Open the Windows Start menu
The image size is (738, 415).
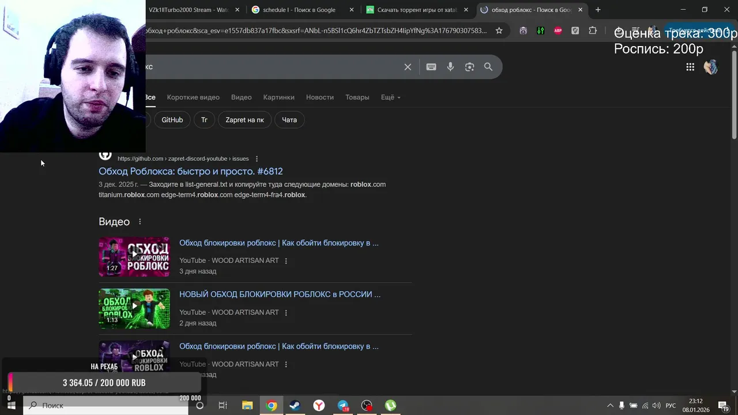click(x=11, y=405)
